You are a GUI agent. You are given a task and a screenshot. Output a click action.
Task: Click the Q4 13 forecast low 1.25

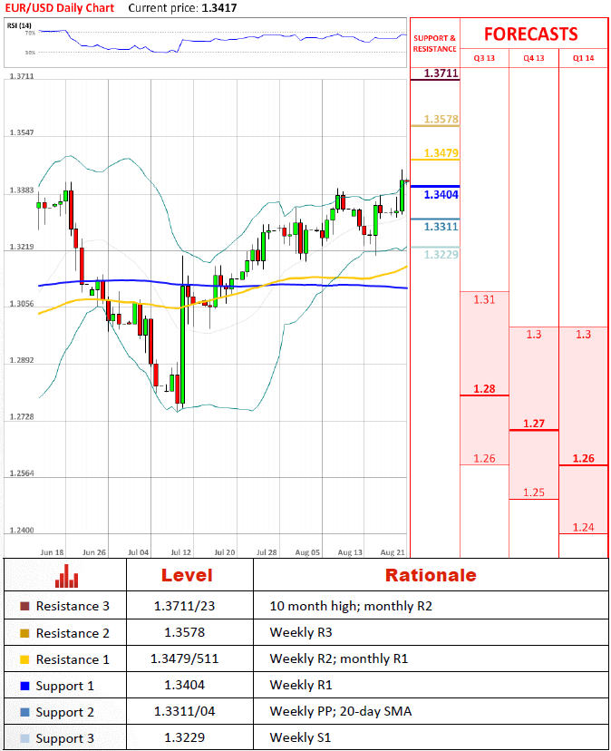click(x=534, y=493)
